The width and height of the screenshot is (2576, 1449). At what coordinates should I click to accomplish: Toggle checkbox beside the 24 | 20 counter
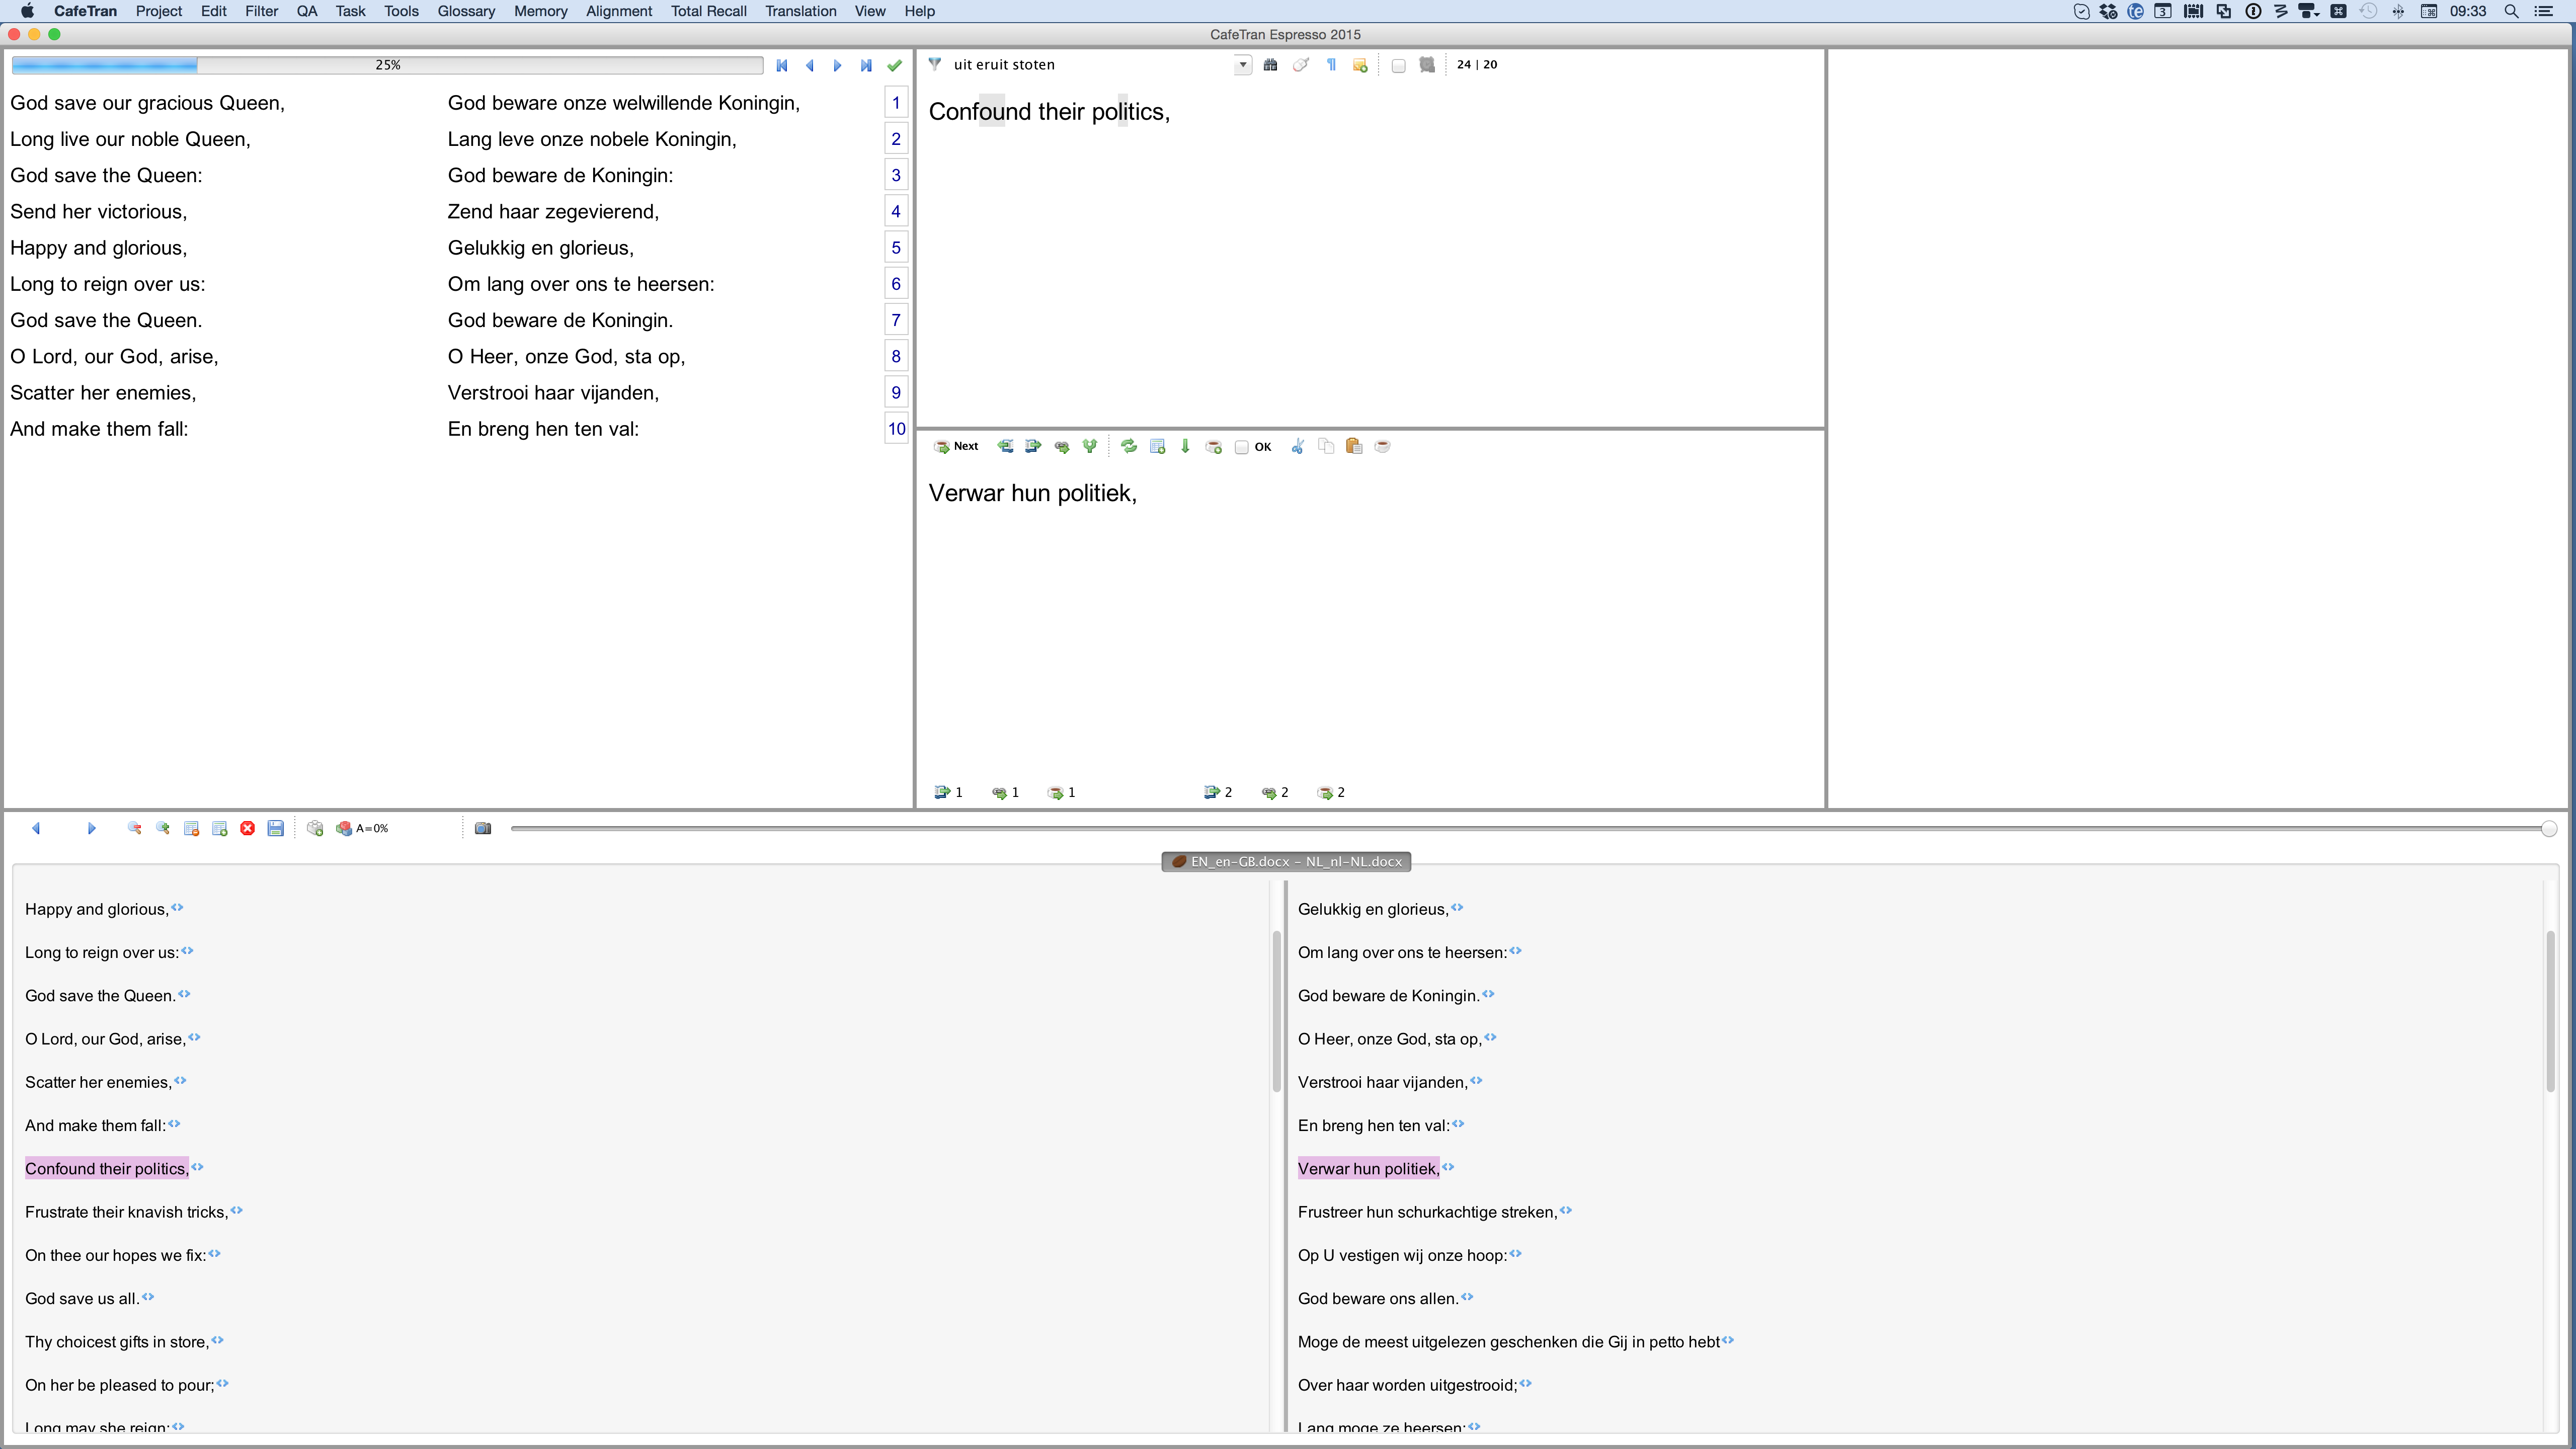pos(1398,66)
